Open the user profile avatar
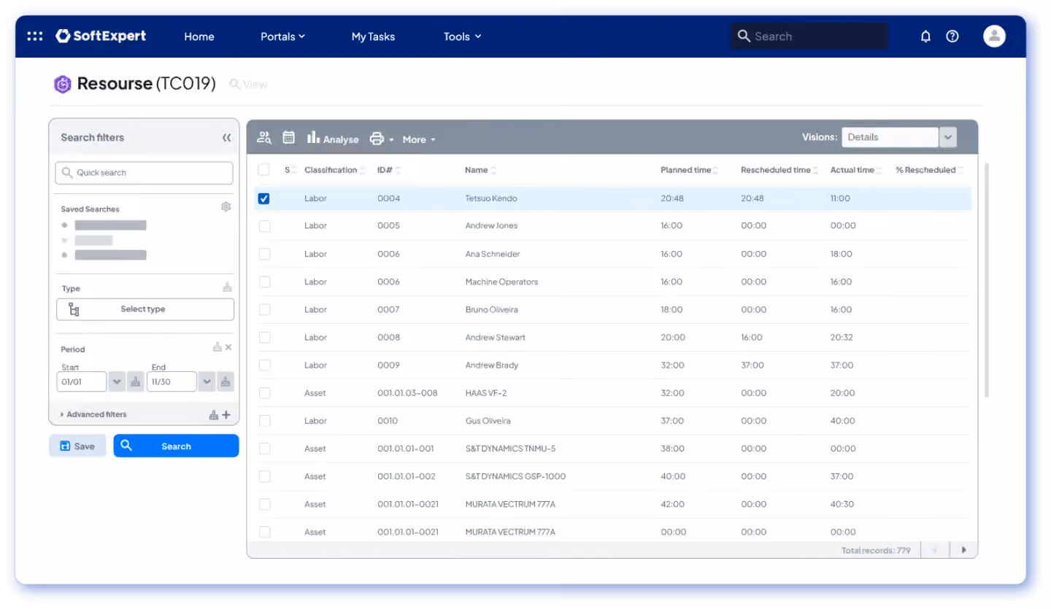The width and height of the screenshot is (1051, 609). [994, 36]
